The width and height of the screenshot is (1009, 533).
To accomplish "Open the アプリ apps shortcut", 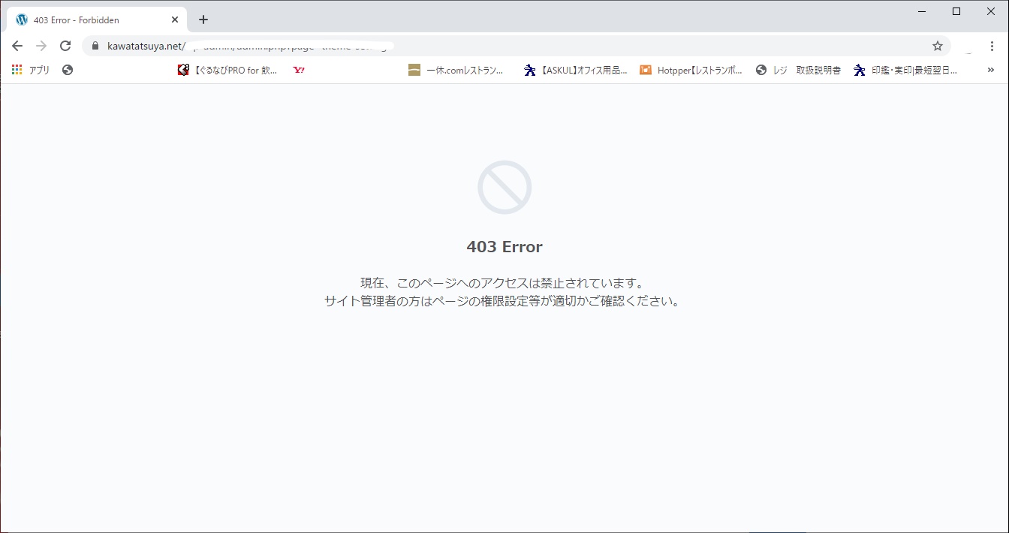I will point(31,70).
